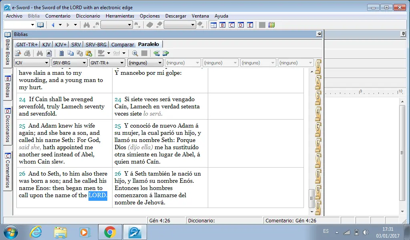The width and height of the screenshot is (410, 240).
Task: Click verse number 26 in SRV-BRG column
Action: click(118, 174)
